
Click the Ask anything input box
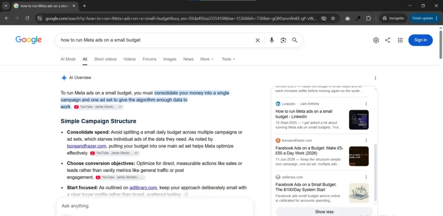tap(154, 206)
